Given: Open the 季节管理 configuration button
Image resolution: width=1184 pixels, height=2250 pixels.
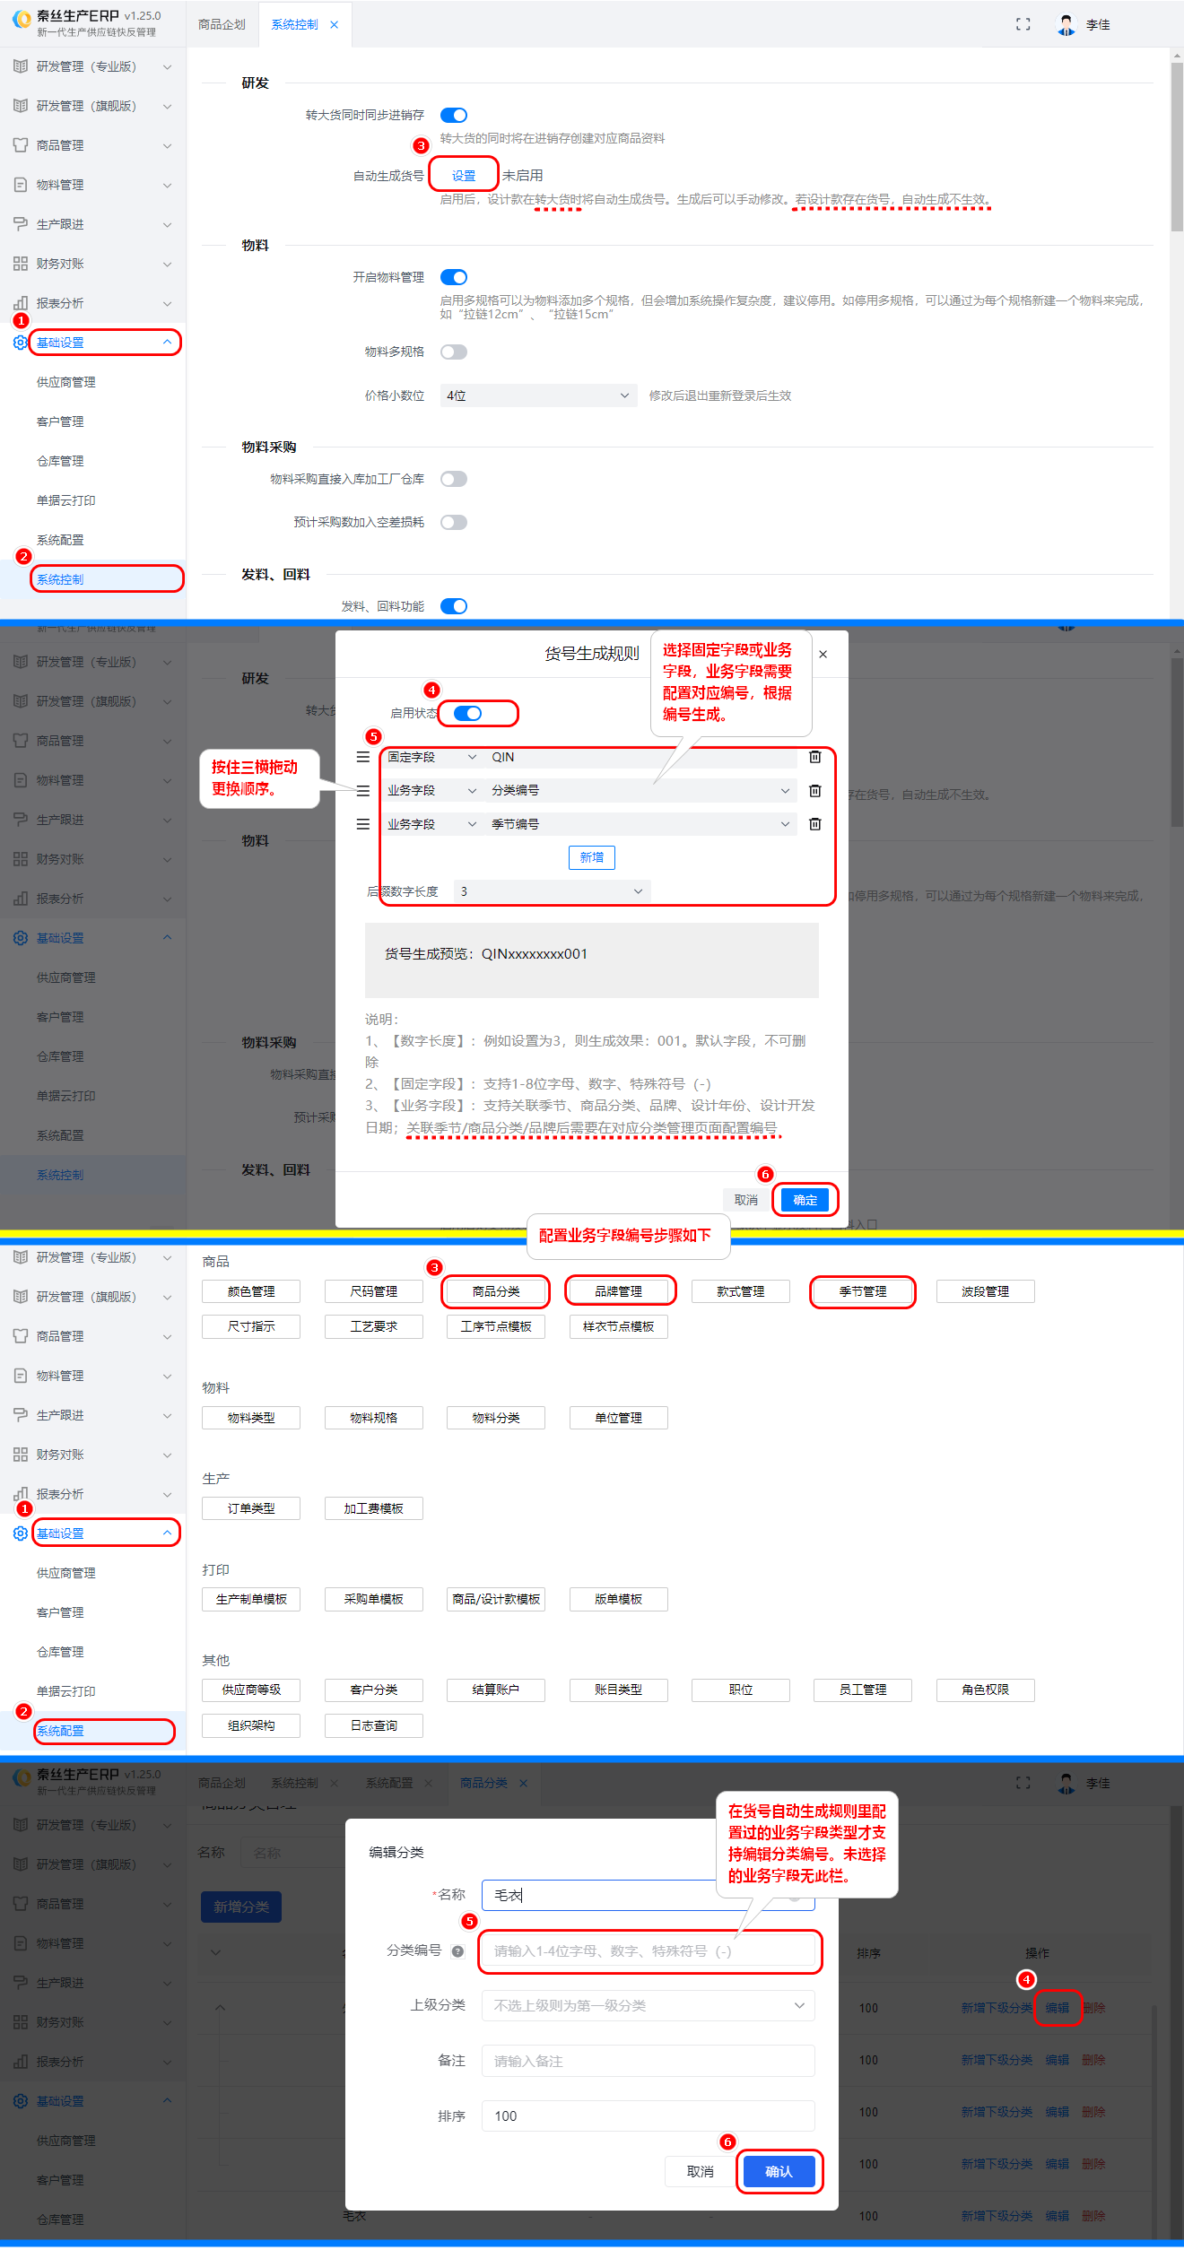Looking at the screenshot, I should click(x=862, y=1291).
